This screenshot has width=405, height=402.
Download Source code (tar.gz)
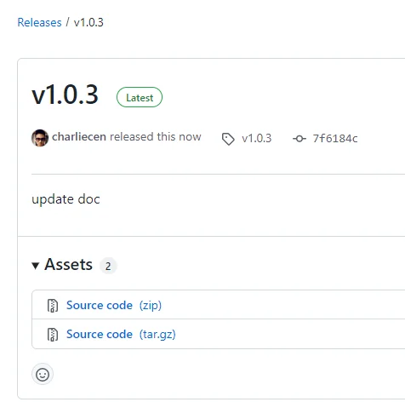[121, 335]
